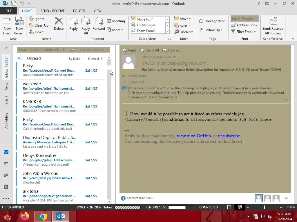This screenshot has height=222, width=297.
Task: Open Junk options dropdown
Action: tap(37, 32)
